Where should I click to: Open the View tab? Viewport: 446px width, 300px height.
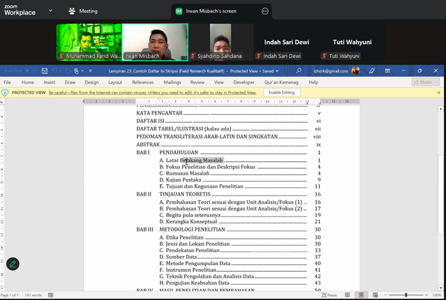(219, 82)
